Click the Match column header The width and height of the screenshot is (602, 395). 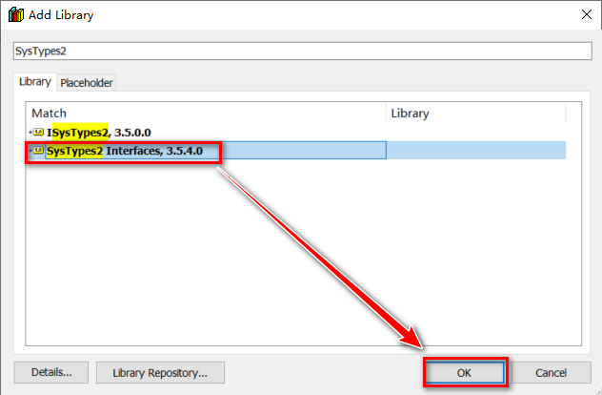click(207, 114)
